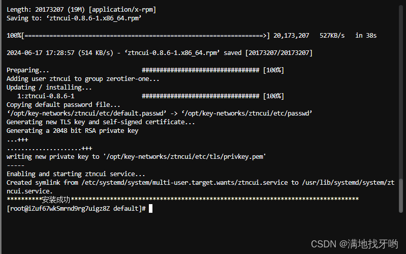Click the 'Adding user ztncui to group' line
The height and width of the screenshot is (254, 406).
coord(83,79)
